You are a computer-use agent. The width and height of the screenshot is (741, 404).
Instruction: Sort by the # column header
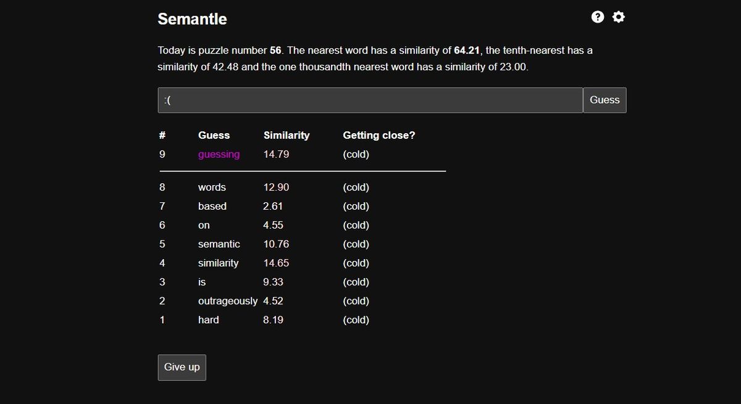tap(162, 135)
